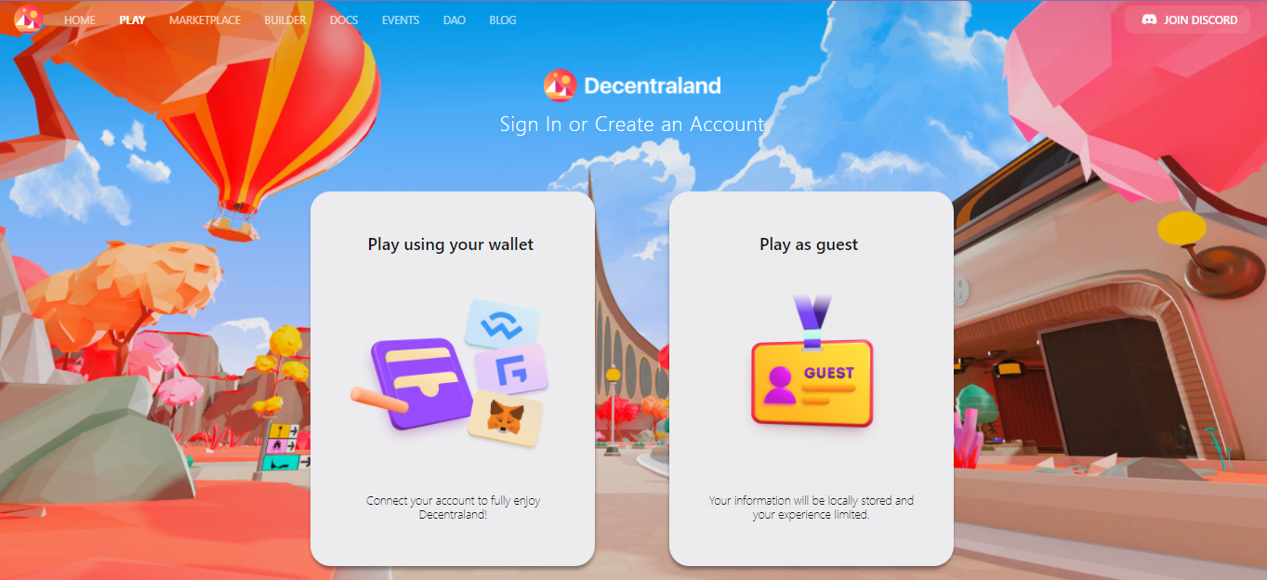Viewport: 1267px width, 580px height.
Task: Select the PLAY navigation item
Action: point(132,20)
